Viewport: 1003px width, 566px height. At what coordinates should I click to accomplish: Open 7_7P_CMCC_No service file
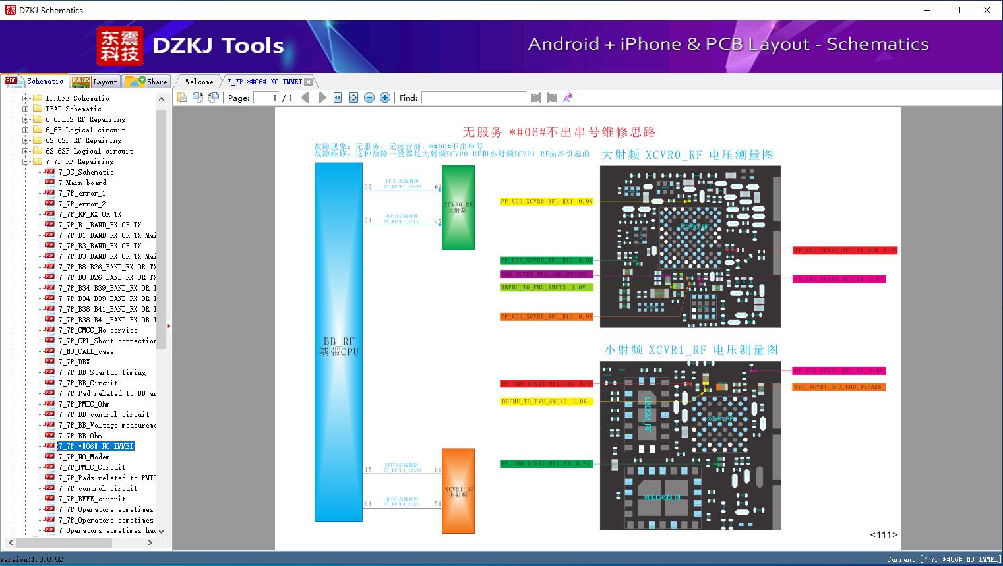[98, 330]
